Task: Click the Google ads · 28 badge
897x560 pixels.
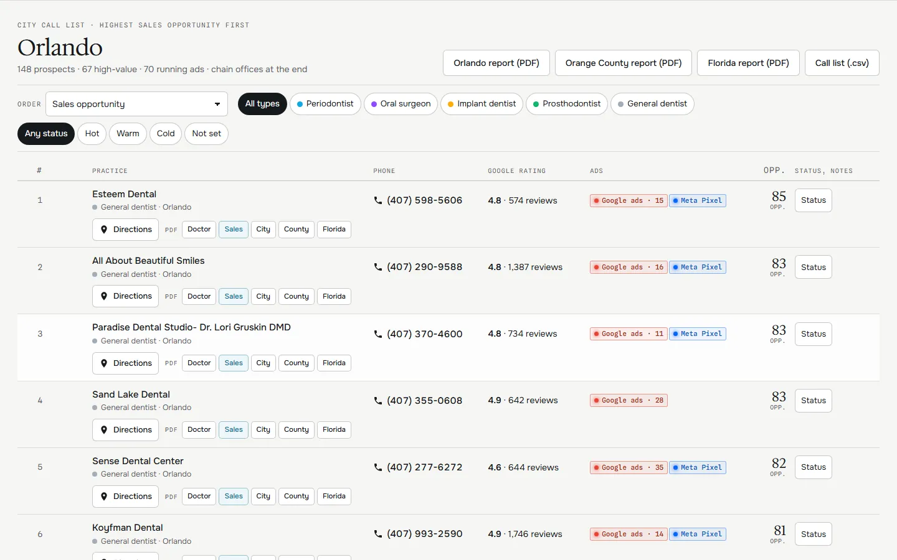Action: tap(629, 401)
